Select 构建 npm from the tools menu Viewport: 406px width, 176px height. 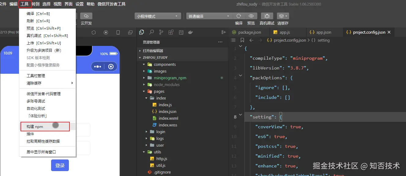(x=35, y=126)
